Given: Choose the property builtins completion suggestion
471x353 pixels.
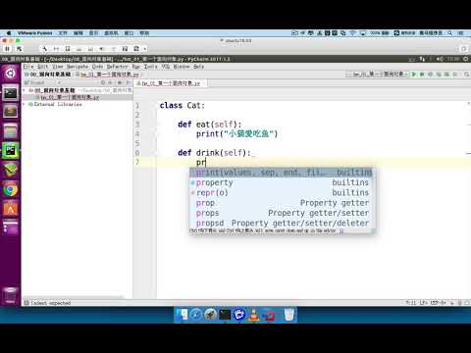Looking at the screenshot, I should [x=283, y=182].
